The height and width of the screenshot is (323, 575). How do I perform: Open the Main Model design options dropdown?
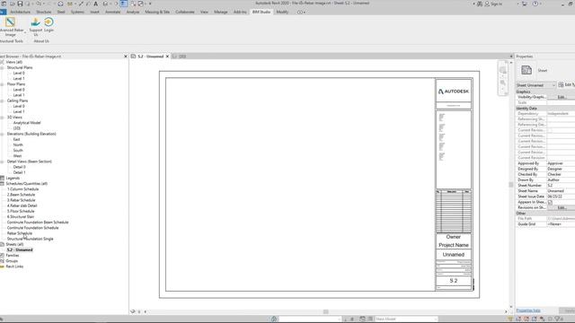[x=405, y=319]
